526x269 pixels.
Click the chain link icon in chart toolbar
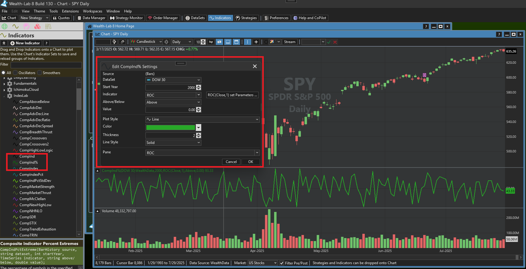coord(123,42)
